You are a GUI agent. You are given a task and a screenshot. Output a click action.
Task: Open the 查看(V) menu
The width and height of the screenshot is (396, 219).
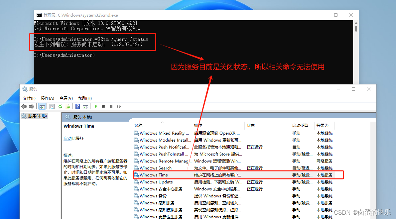pos(66,98)
